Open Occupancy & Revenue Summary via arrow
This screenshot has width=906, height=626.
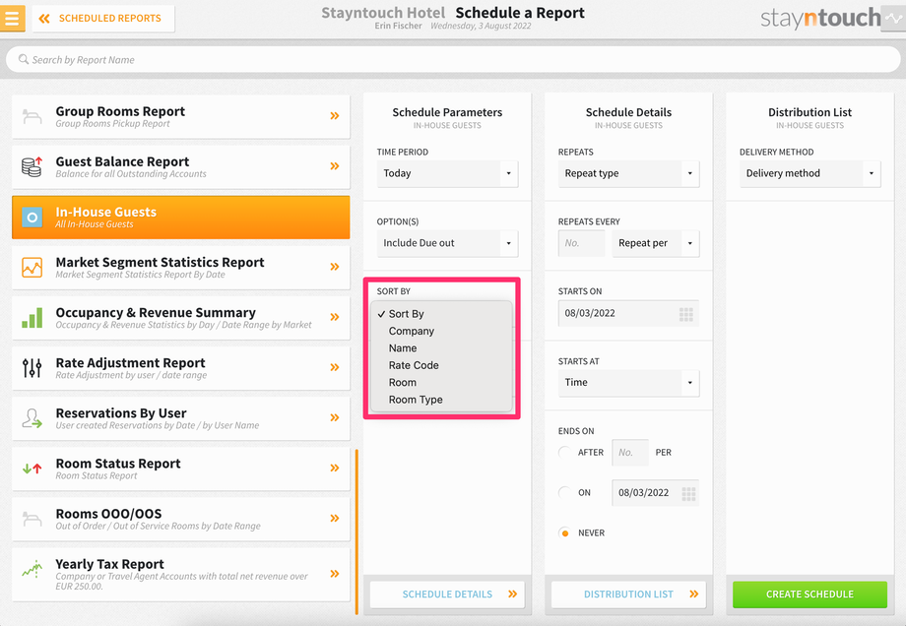tap(335, 317)
